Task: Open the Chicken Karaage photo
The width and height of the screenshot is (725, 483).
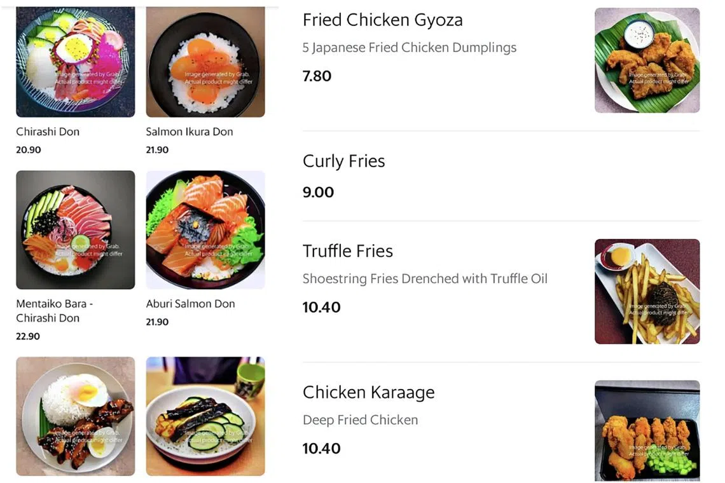Action: click(647, 430)
